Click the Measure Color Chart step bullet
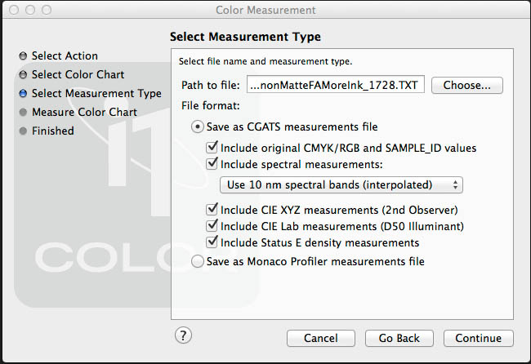 [x=24, y=113]
